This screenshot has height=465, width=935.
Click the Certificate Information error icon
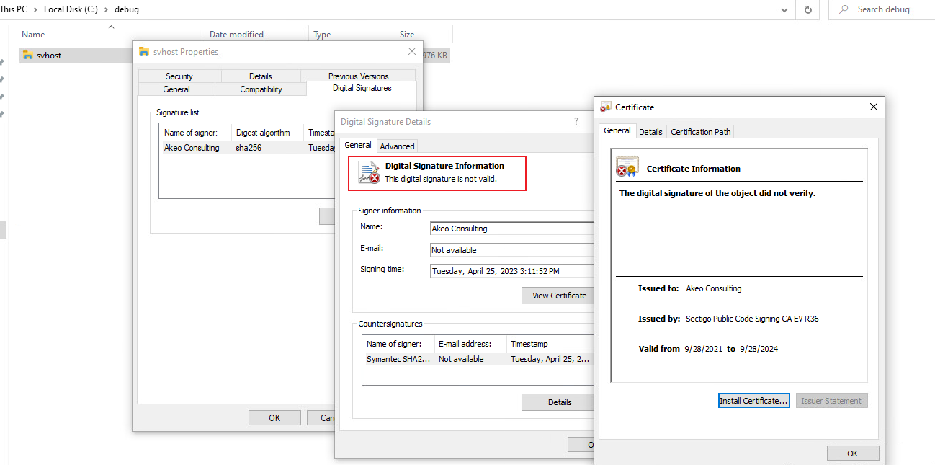point(627,168)
